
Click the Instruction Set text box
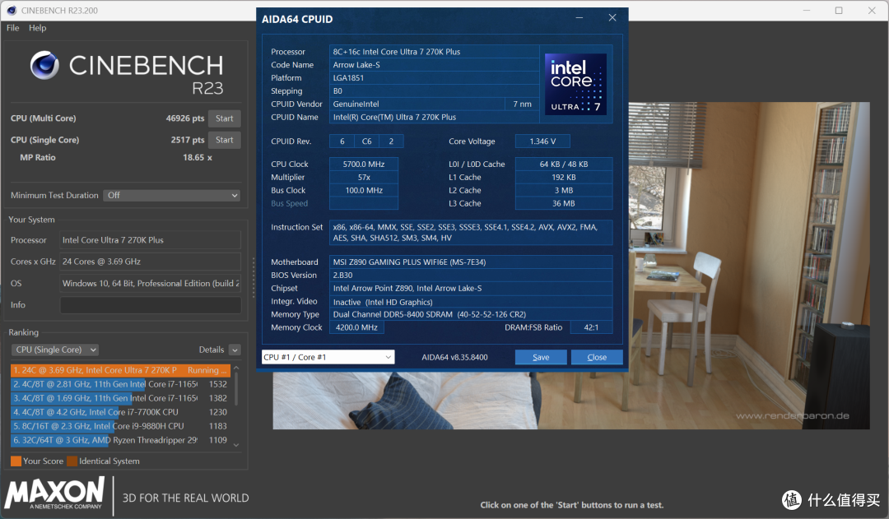471,233
